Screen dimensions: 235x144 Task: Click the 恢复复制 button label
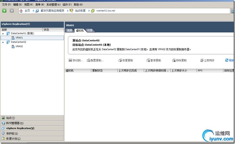[127, 60]
